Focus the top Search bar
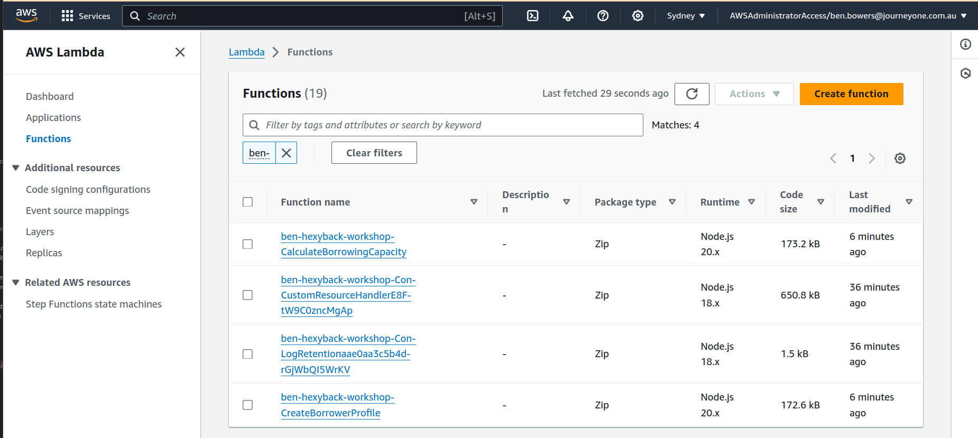Image resolution: width=978 pixels, height=438 pixels. [x=312, y=16]
